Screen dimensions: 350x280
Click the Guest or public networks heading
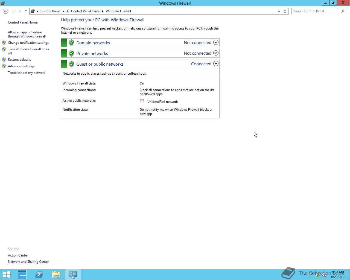point(100,64)
